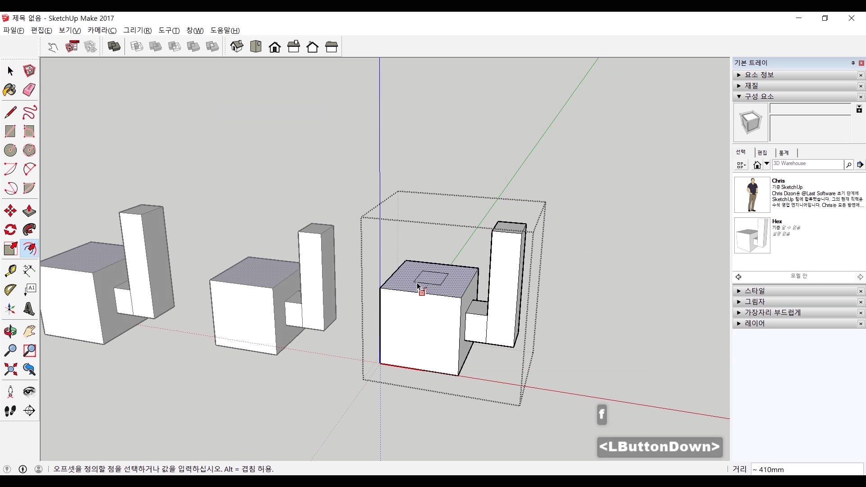Expand the 레이어 panel
866x487 pixels.
pos(739,323)
